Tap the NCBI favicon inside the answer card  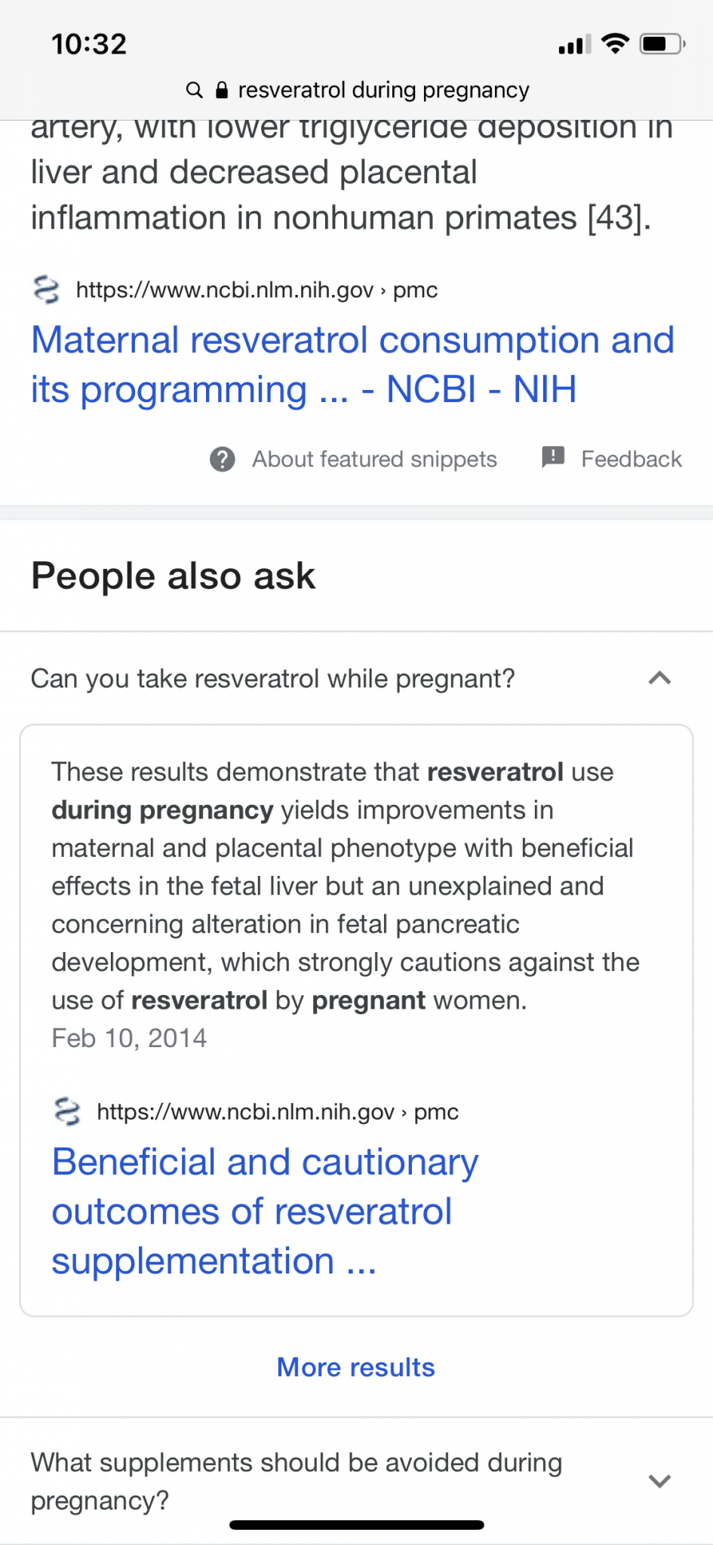(68, 1111)
